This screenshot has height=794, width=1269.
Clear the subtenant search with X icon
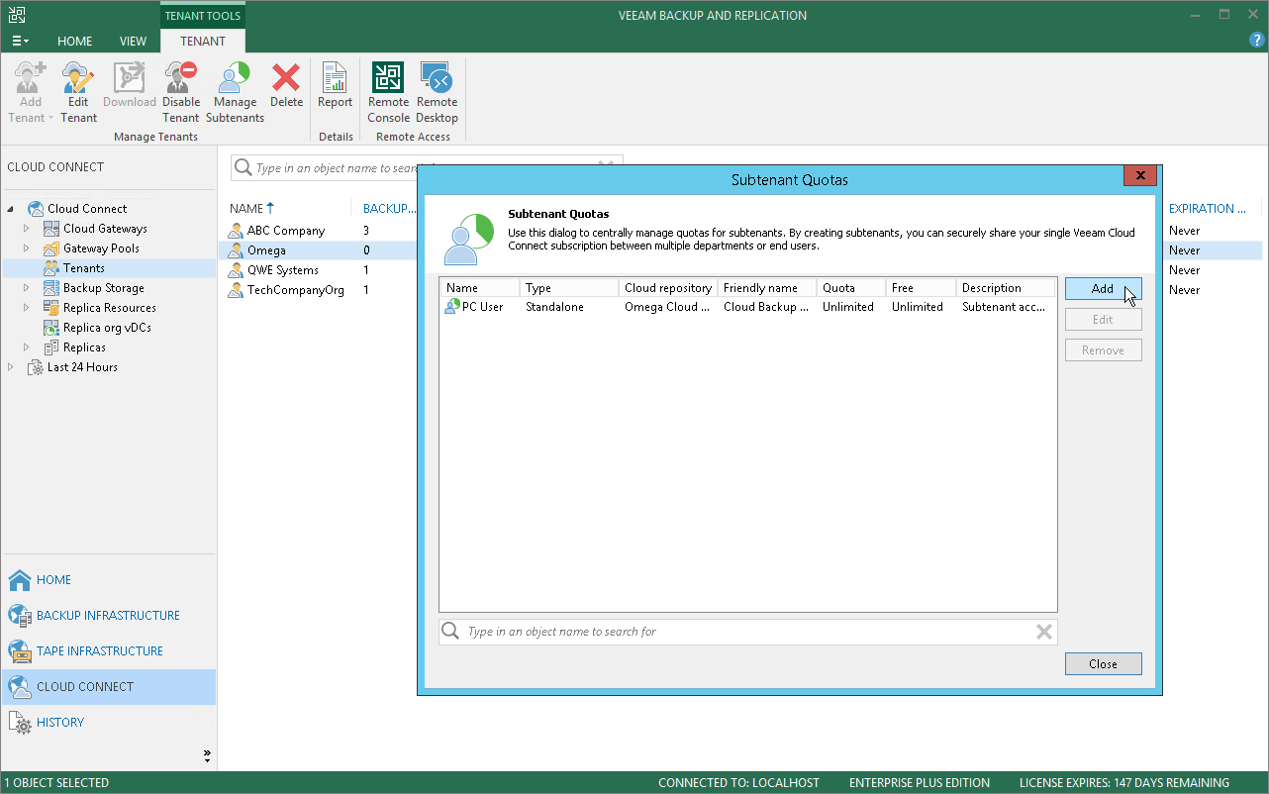click(x=1043, y=632)
